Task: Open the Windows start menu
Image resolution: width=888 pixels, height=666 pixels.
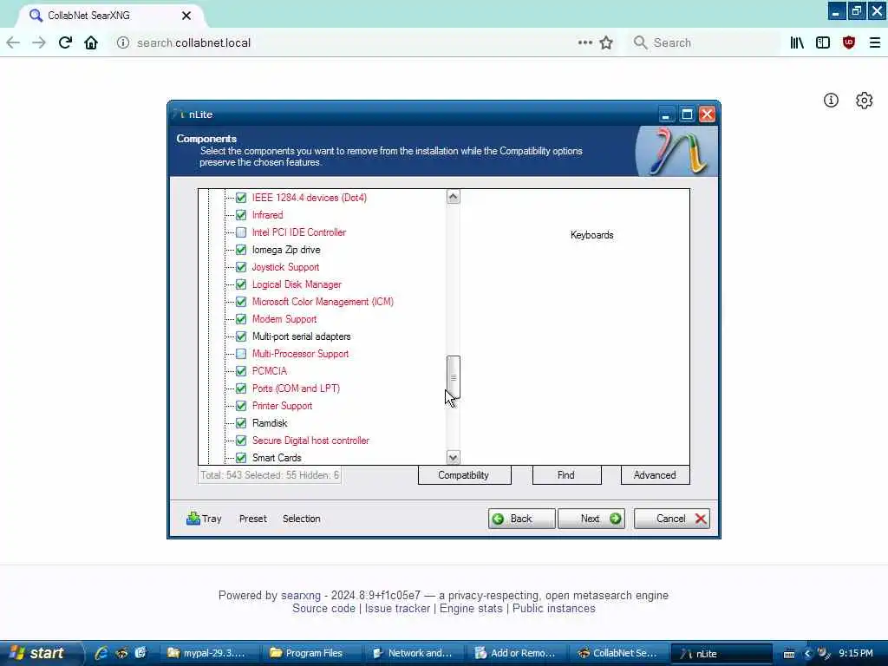Action: (x=40, y=653)
